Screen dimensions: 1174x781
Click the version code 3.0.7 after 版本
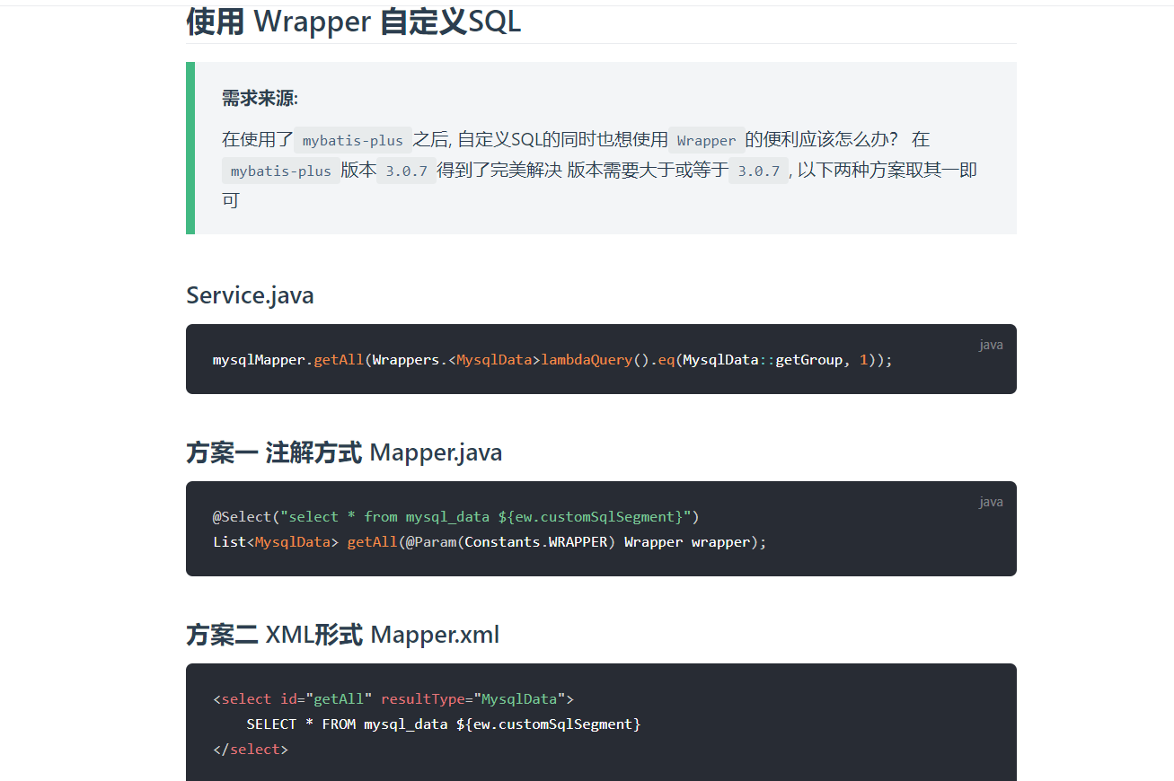tap(407, 170)
